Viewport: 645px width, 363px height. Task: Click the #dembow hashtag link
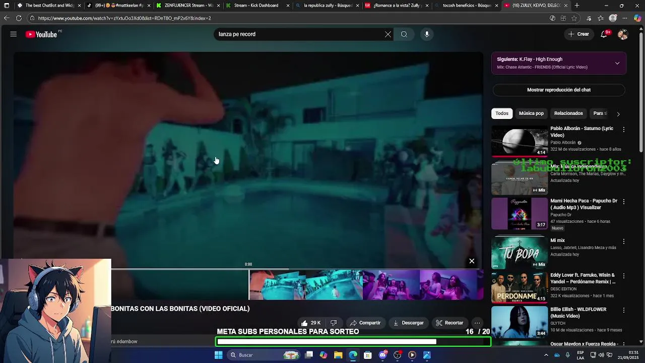tap(127, 341)
